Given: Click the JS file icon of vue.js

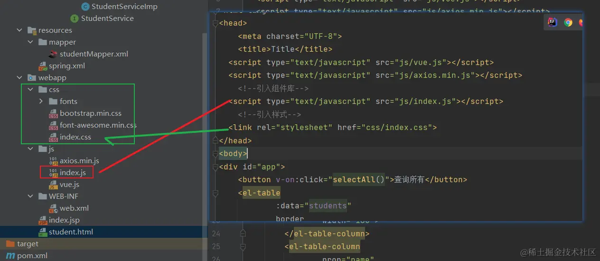Looking at the screenshot, I should [x=53, y=185].
